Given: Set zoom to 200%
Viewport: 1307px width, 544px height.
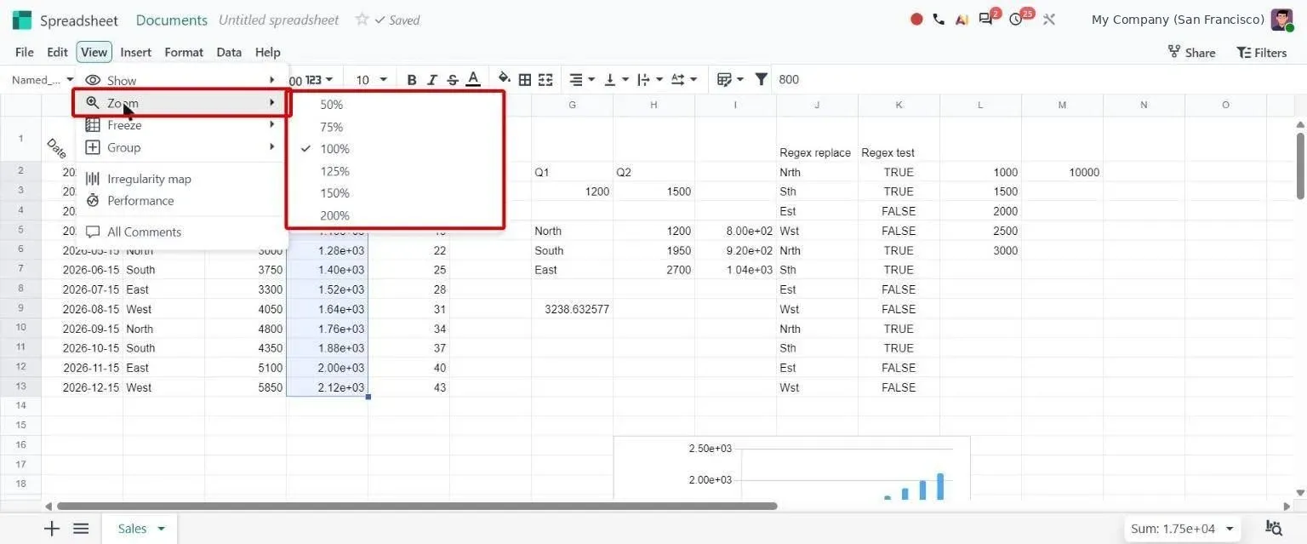Looking at the screenshot, I should pos(396,215).
